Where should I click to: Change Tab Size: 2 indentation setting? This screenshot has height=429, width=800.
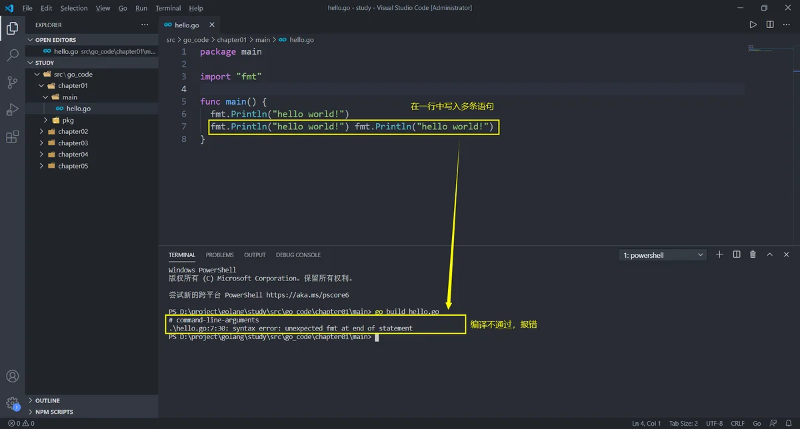pyautogui.click(x=683, y=423)
